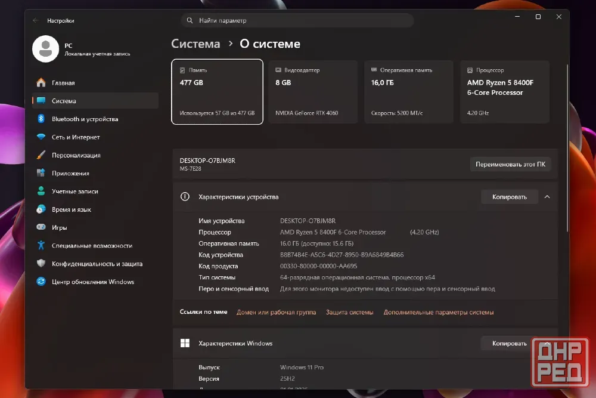Click DESKTOP-O7BJM8R header name
This screenshot has height=398, width=596.
207,161
